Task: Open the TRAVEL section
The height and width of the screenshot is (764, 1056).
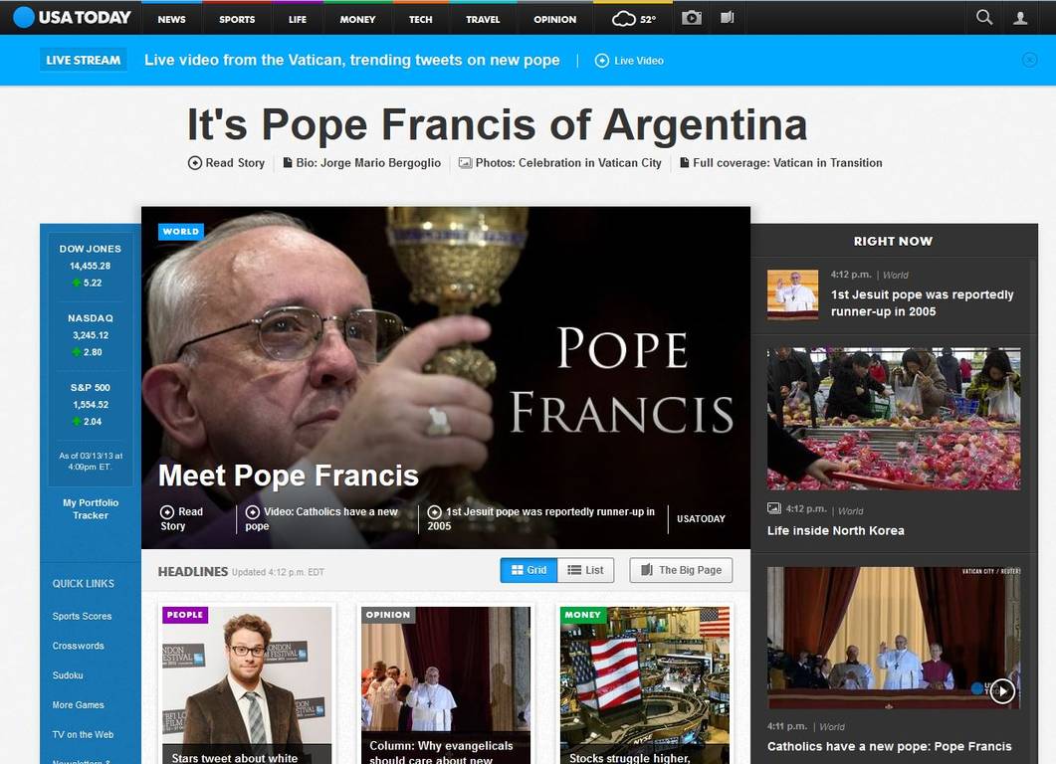Action: (x=483, y=20)
